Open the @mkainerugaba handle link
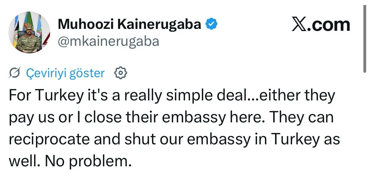This screenshot has width=369, height=182. 109,41
